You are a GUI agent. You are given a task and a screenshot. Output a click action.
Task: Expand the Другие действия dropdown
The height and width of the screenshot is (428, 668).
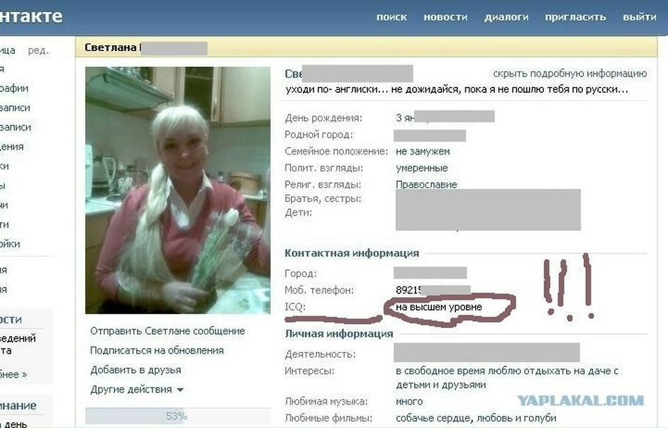(x=137, y=389)
